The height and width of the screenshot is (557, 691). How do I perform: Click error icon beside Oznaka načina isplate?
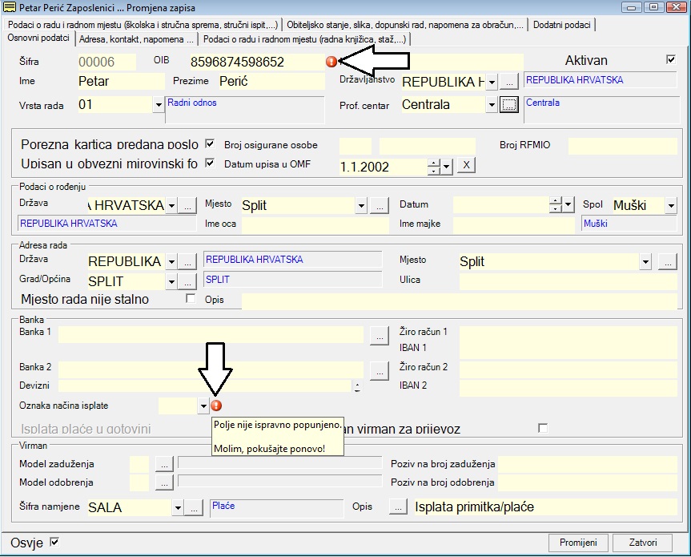coord(216,406)
